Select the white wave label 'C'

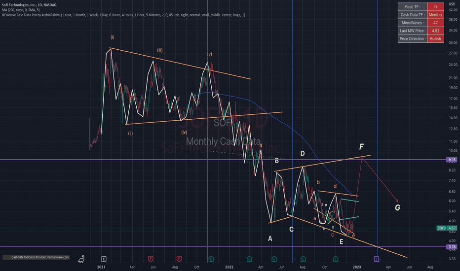[291, 230]
